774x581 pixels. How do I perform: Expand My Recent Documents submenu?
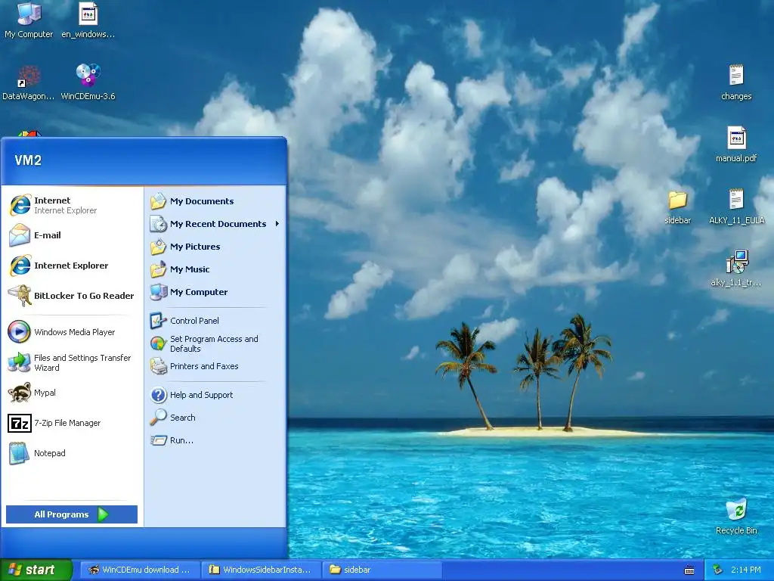pos(215,224)
